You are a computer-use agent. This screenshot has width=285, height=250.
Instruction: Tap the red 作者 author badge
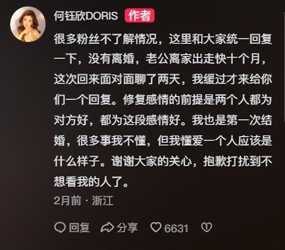point(140,15)
